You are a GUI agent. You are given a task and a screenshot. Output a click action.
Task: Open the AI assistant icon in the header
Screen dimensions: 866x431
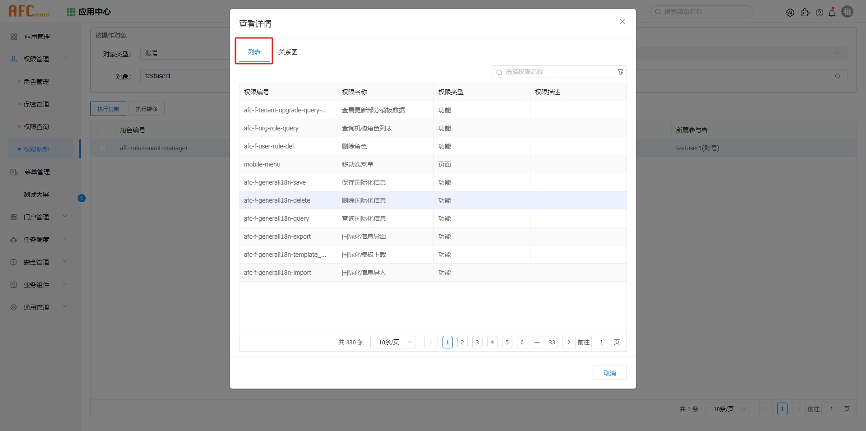[x=791, y=12]
